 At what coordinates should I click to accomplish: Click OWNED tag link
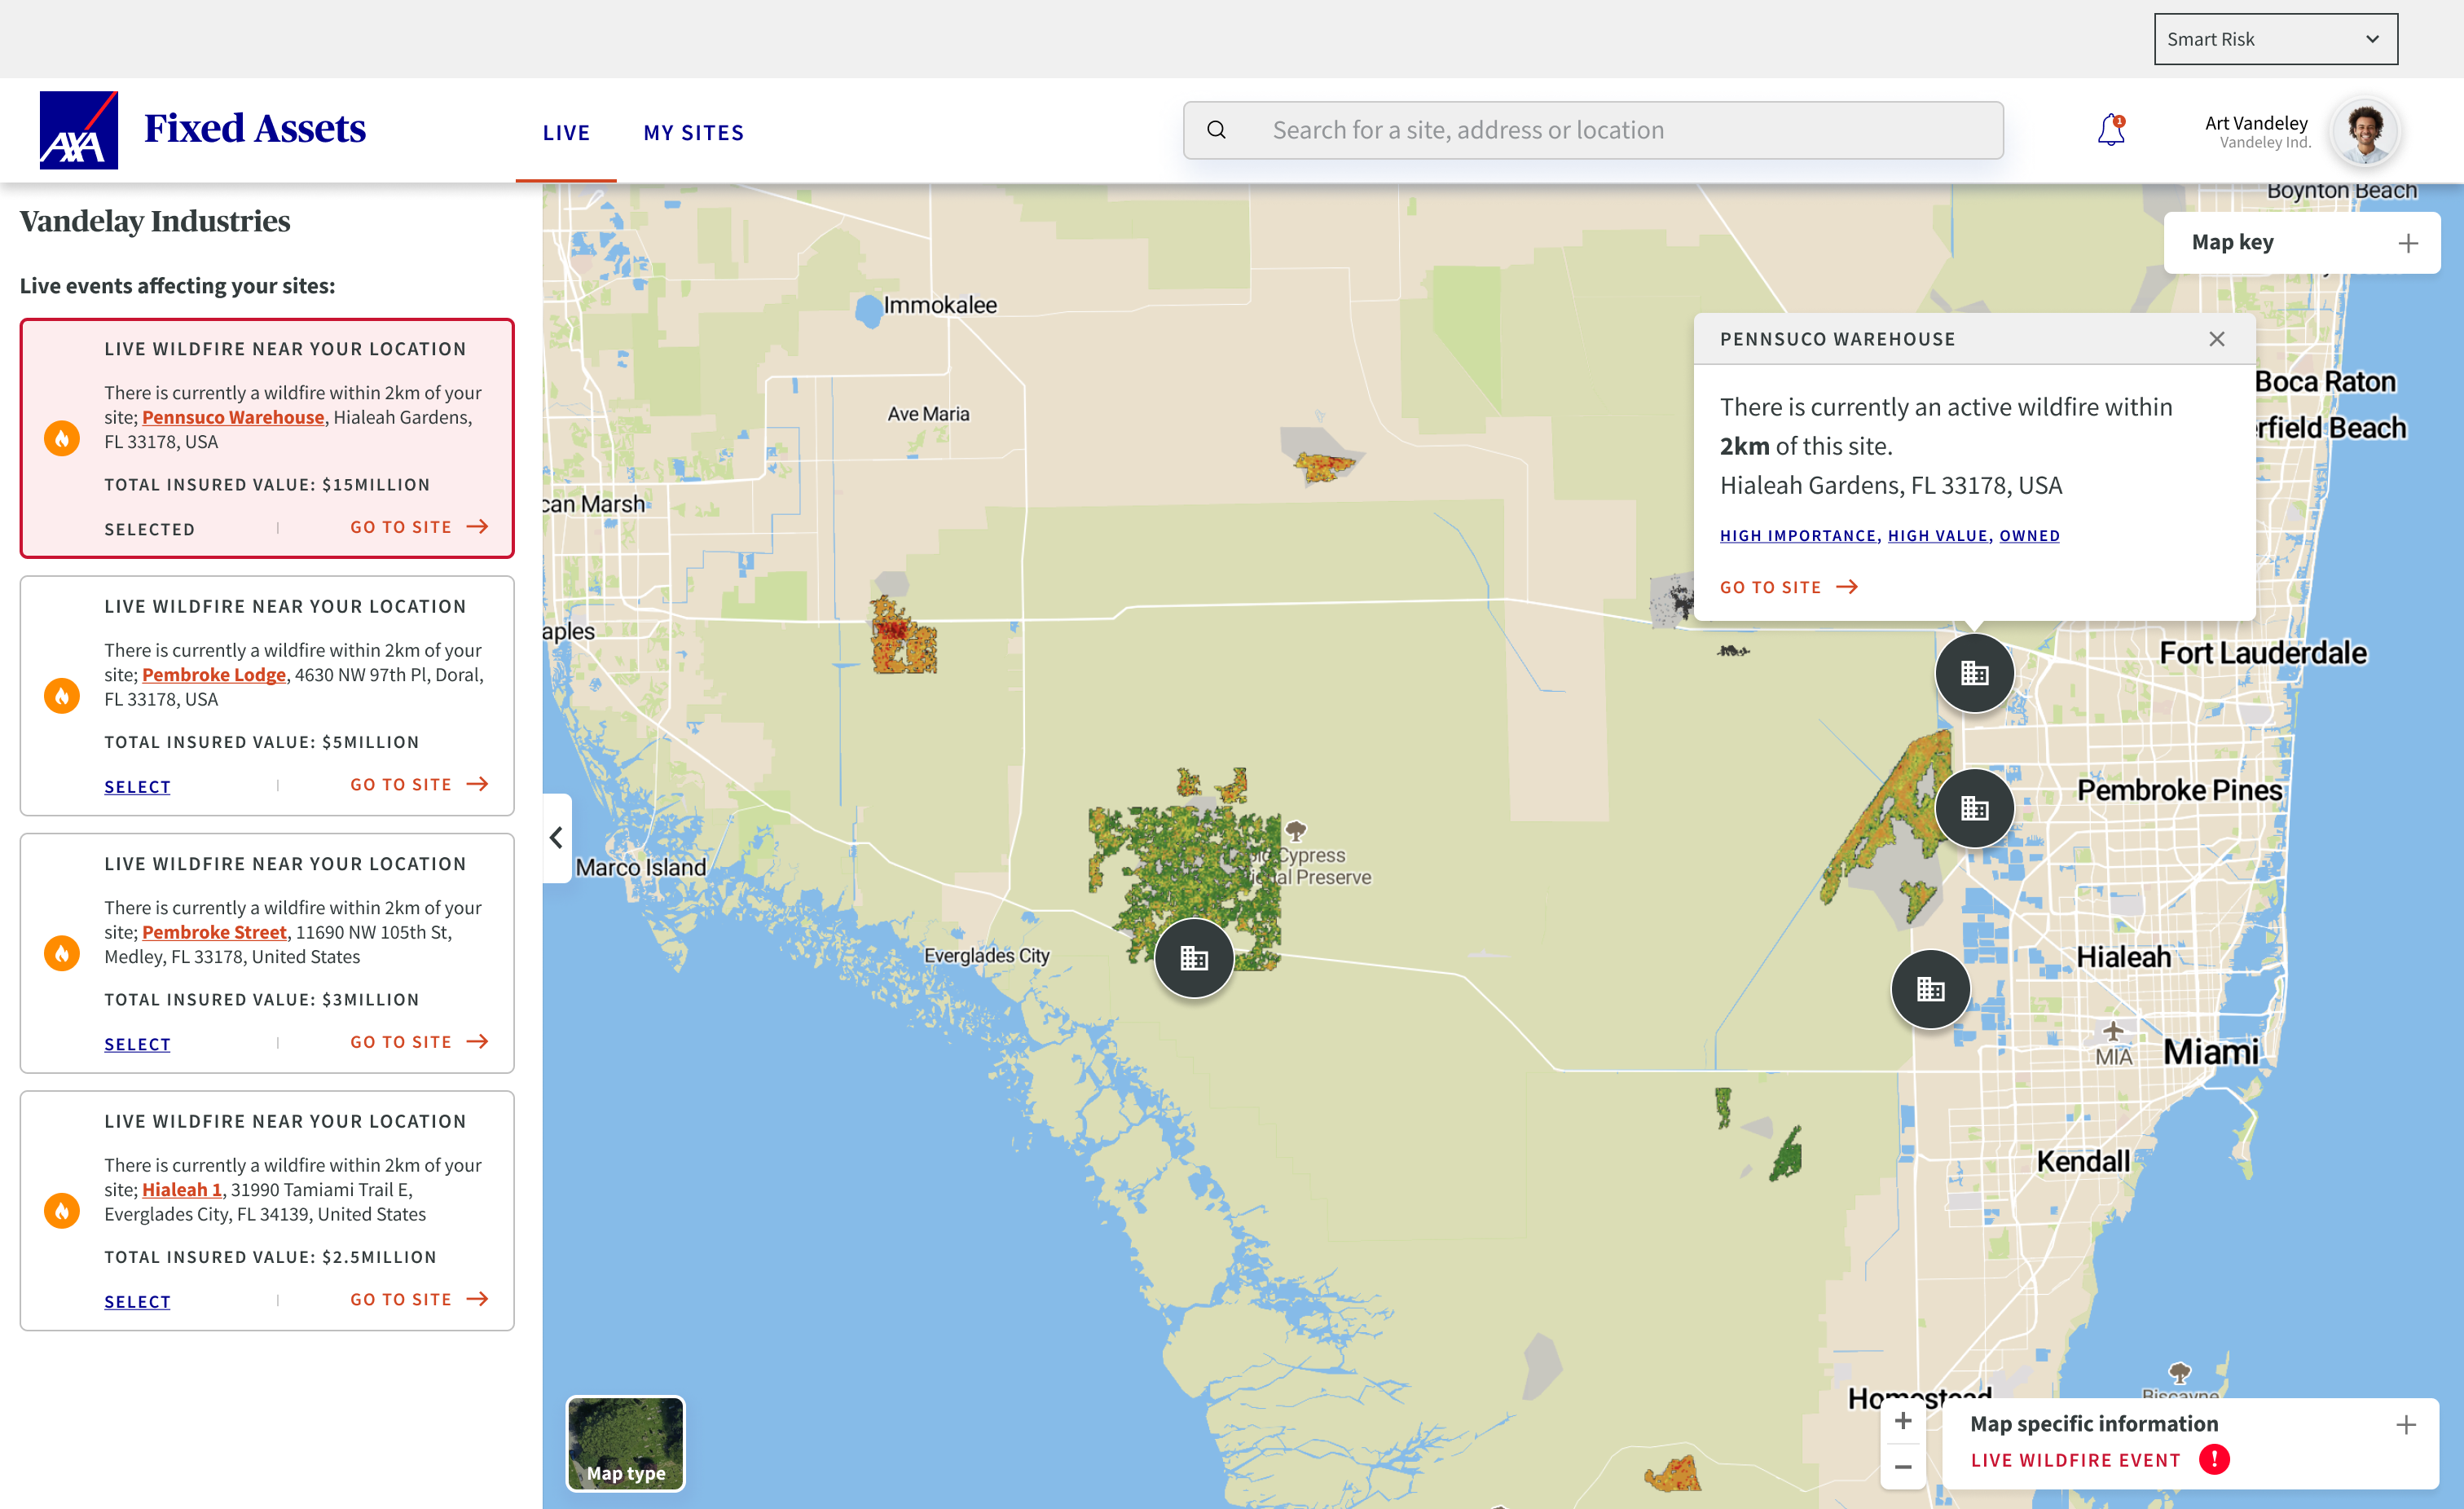coord(2029,536)
